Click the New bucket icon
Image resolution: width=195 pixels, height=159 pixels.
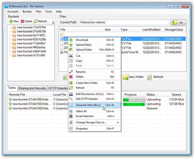point(11,21)
